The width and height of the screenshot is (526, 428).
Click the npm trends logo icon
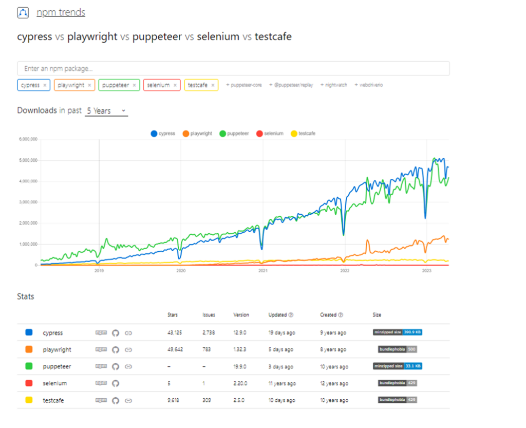click(x=24, y=13)
